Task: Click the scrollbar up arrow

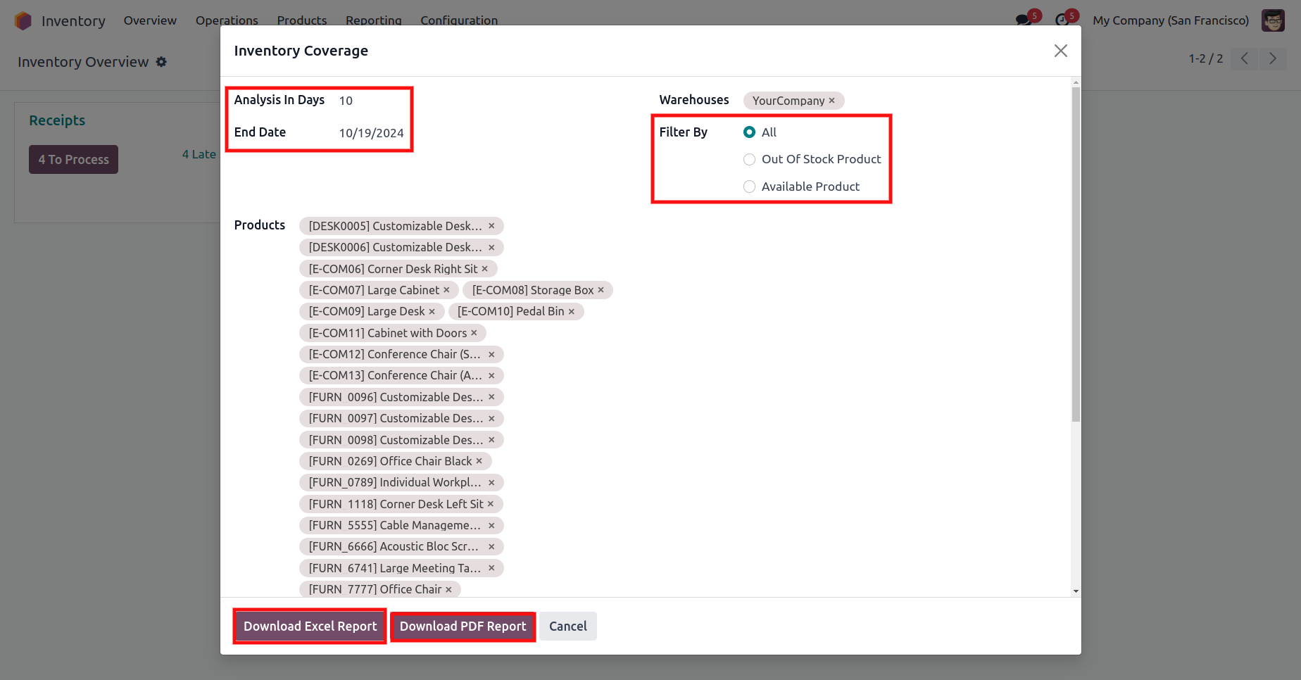Action: (1076, 82)
